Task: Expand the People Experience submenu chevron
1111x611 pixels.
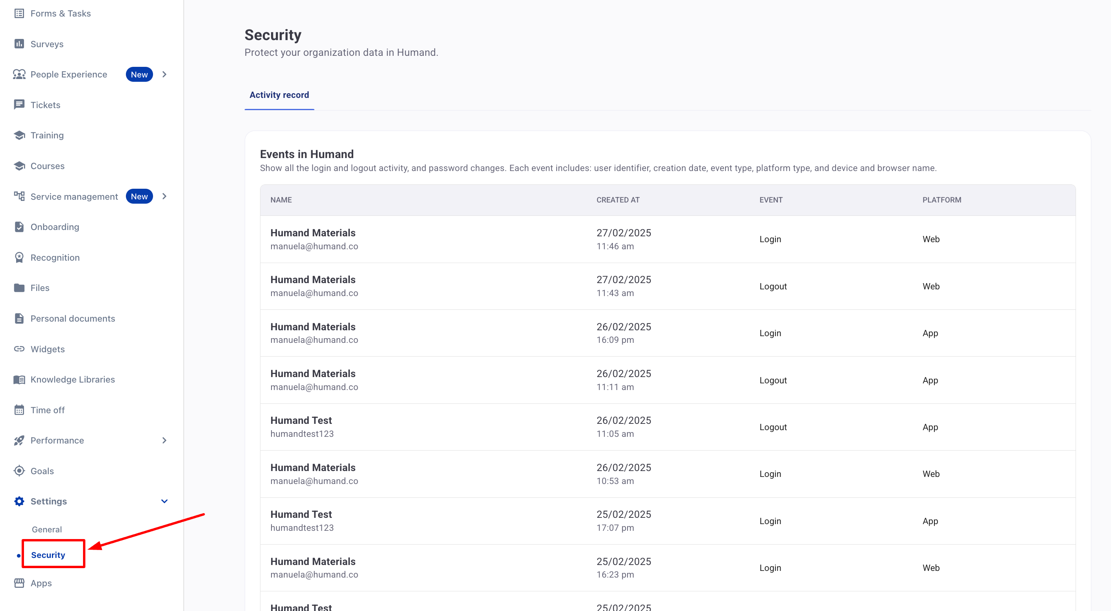Action: (164, 74)
